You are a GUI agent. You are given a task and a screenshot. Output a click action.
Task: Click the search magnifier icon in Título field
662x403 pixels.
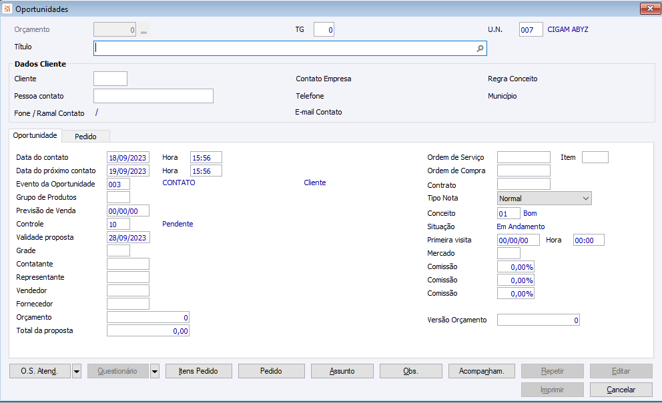pyautogui.click(x=480, y=49)
